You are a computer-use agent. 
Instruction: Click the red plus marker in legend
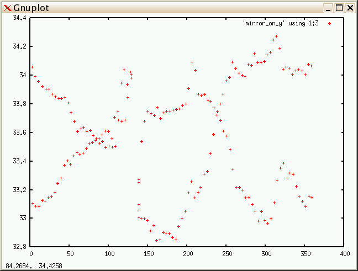(x=330, y=23)
